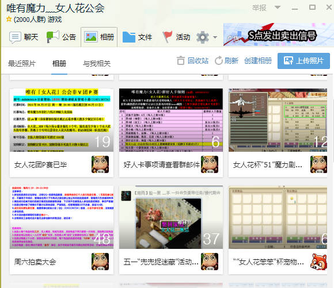Open album cover 女人花团P赛已毕
The height and width of the screenshot is (288, 334).
coord(62,120)
